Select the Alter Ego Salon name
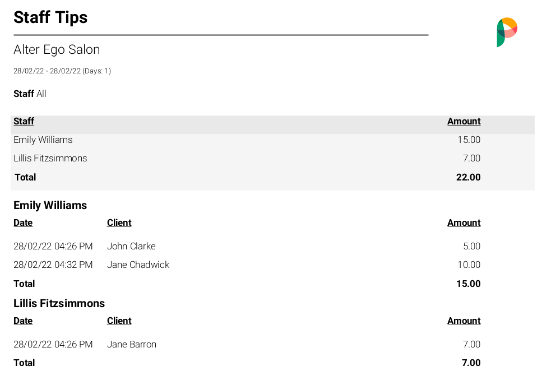542x380 pixels. point(57,49)
